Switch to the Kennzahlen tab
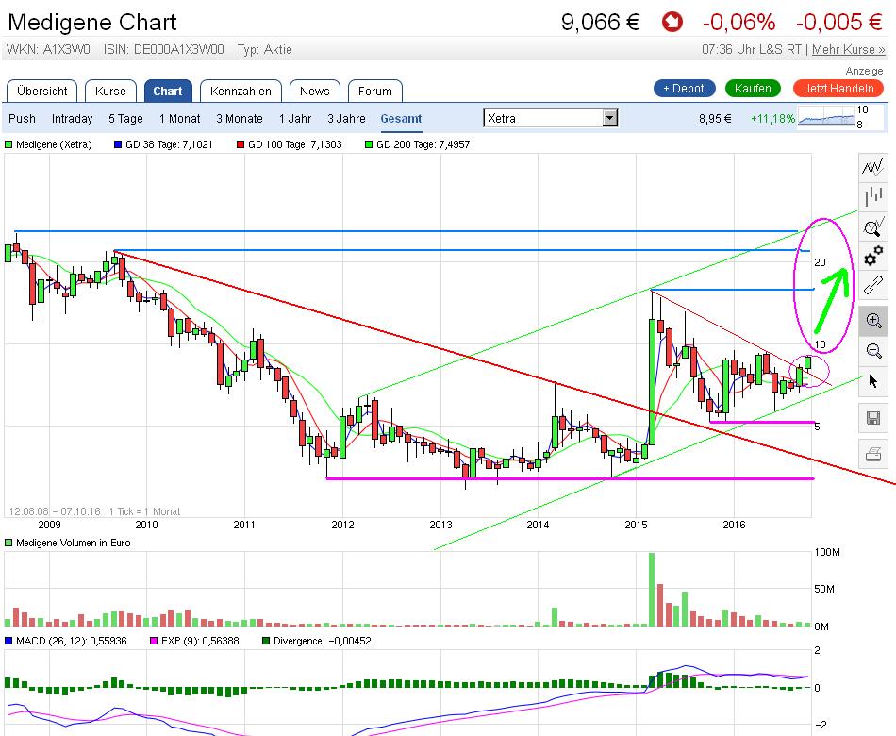Image resolution: width=896 pixels, height=736 pixels. tap(241, 91)
